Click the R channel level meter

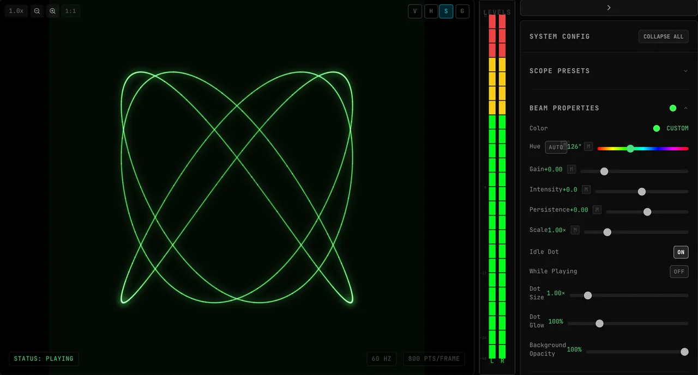[x=502, y=187]
